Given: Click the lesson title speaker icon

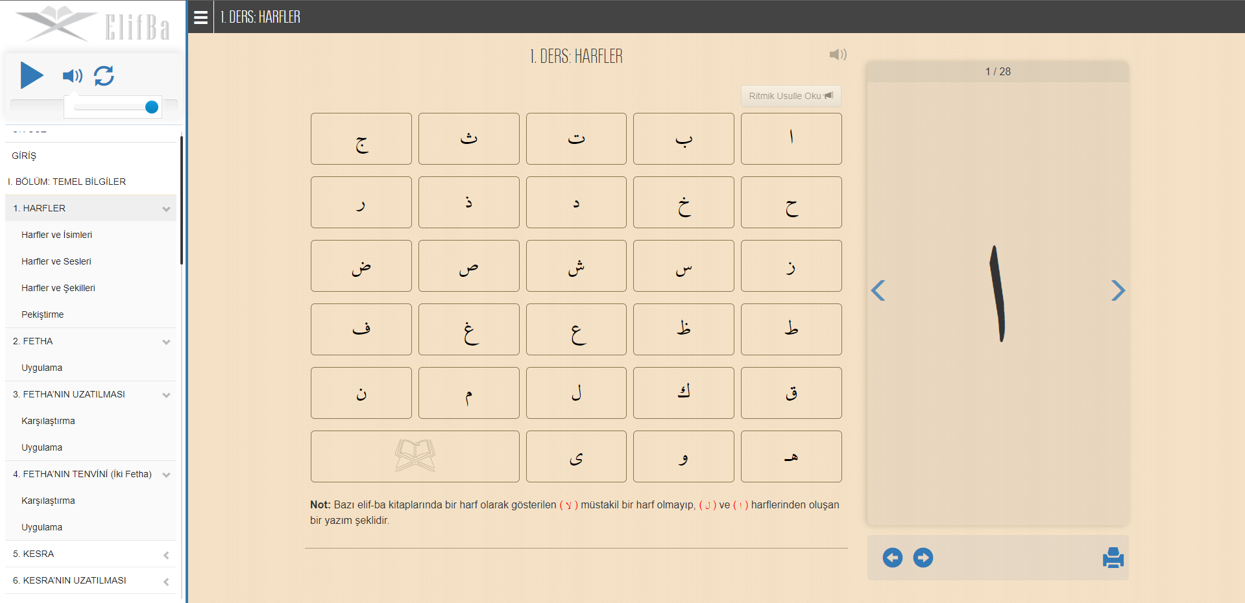Looking at the screenshot, I should (838, 54).
